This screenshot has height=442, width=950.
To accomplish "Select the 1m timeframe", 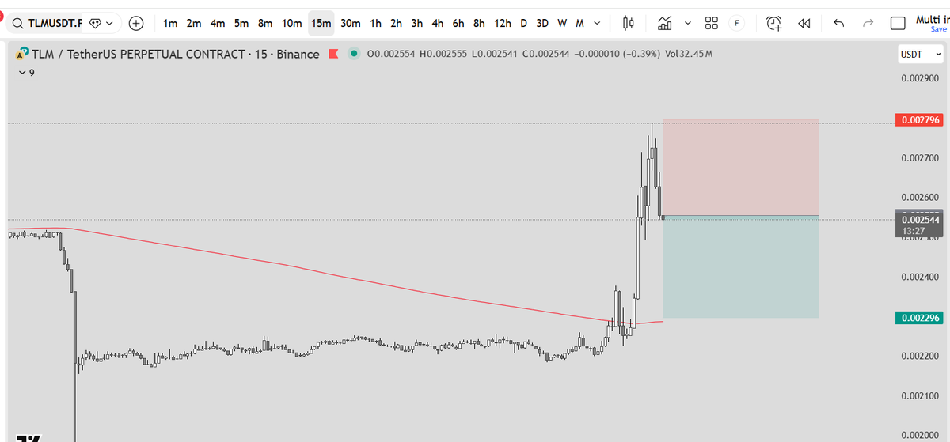I will click(x=169, y=24).
